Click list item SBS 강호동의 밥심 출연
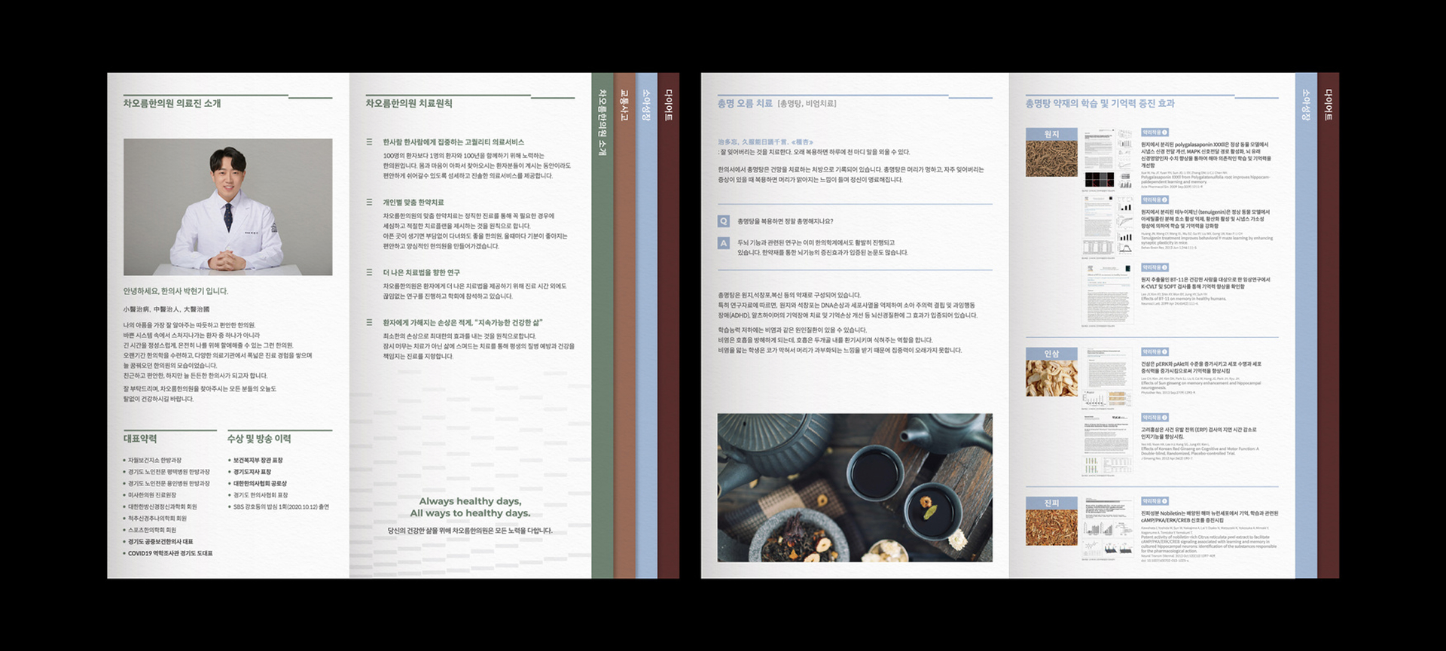This screenshot has width=1446, height=651. pyautogui.click(x=279, y=507)
